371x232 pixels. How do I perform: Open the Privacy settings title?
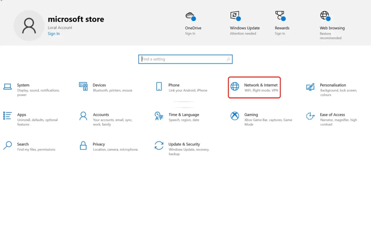click(x=99, y=144)
